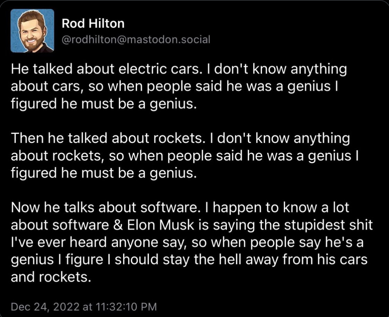The width and height of the screenshot is (389, 317).
Task: Click the Rod Hilton display name
Action: pyautogui.click(x=93, y=24)
